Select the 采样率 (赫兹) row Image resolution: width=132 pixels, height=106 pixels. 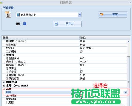click(65, 62)
